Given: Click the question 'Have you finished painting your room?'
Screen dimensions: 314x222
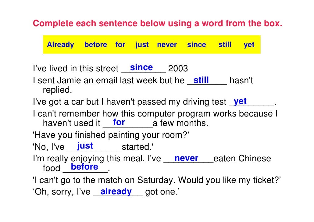Looking at the screenshot, I should (111, 135).
